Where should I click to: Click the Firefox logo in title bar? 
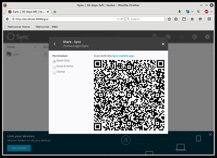tap(5, 5)
